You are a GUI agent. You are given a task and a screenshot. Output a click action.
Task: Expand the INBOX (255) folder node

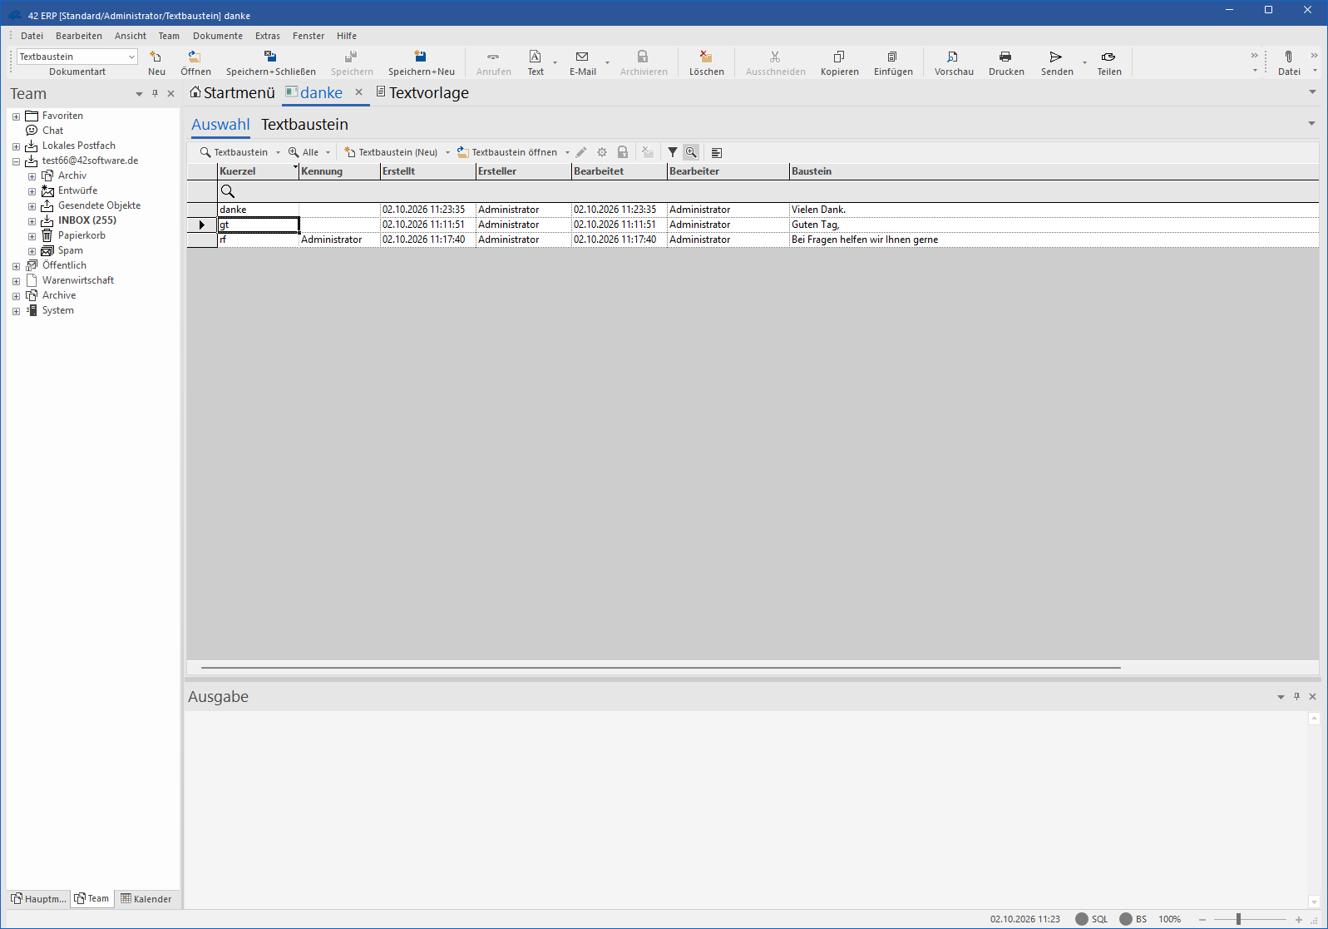32,221
